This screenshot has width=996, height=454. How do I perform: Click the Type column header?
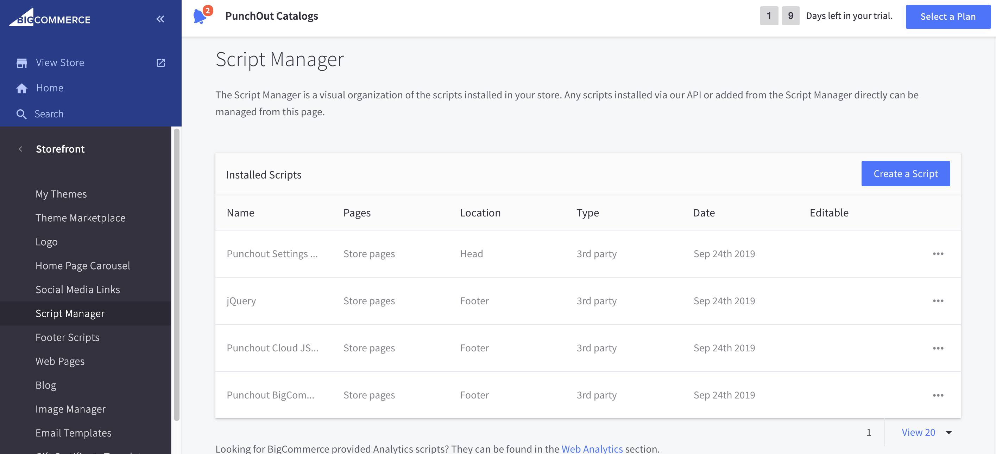pos(588,213)
